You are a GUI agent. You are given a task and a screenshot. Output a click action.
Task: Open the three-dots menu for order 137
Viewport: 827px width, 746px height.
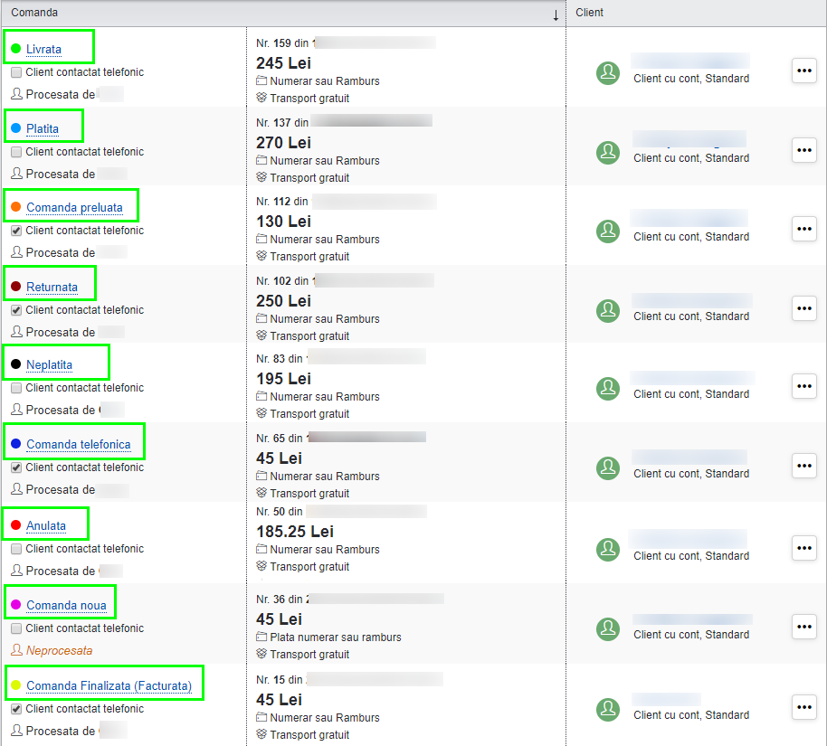coord(803,150)
